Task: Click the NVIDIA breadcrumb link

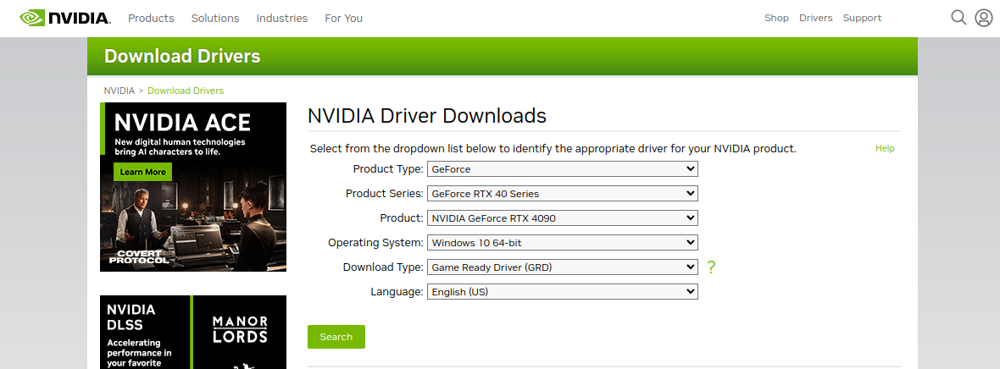Action: point(119,91)
